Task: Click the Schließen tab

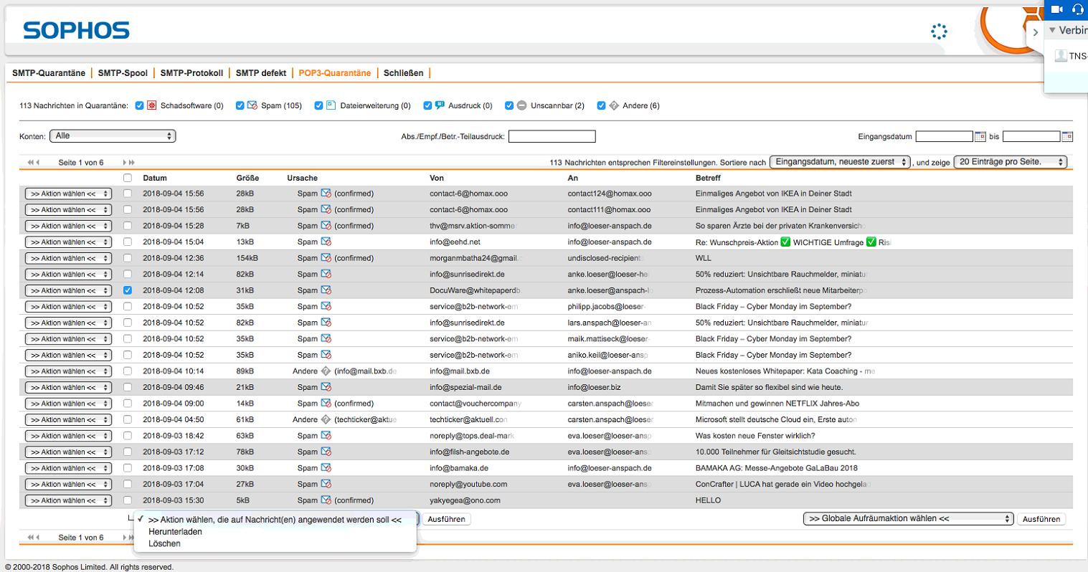Action: [x=403, y=73]
